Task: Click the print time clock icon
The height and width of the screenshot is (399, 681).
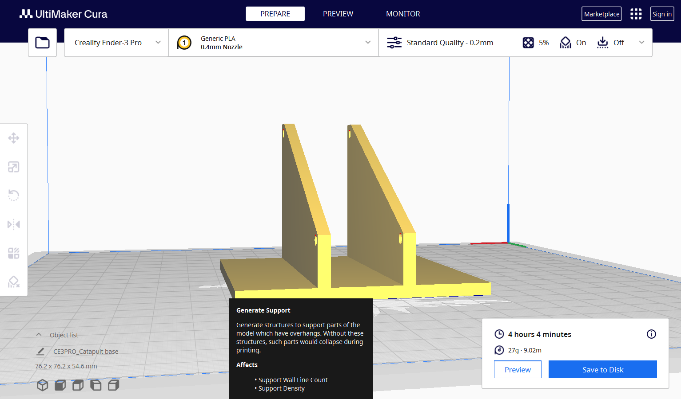Action: point(499,334)
